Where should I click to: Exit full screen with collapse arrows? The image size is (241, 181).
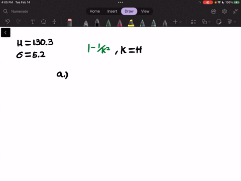[235, 12]
